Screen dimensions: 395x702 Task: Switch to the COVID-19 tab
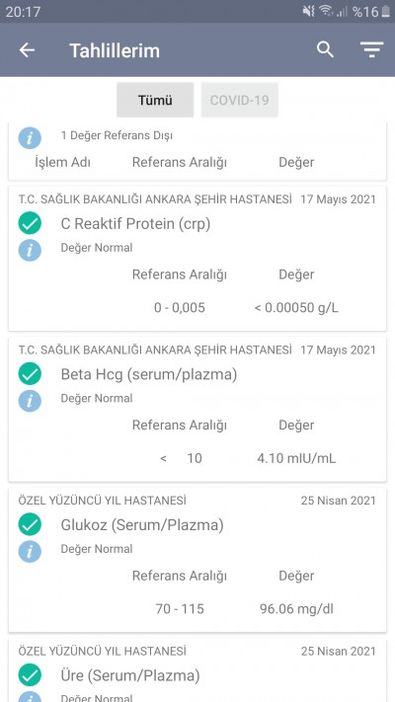tap(240, 100)
